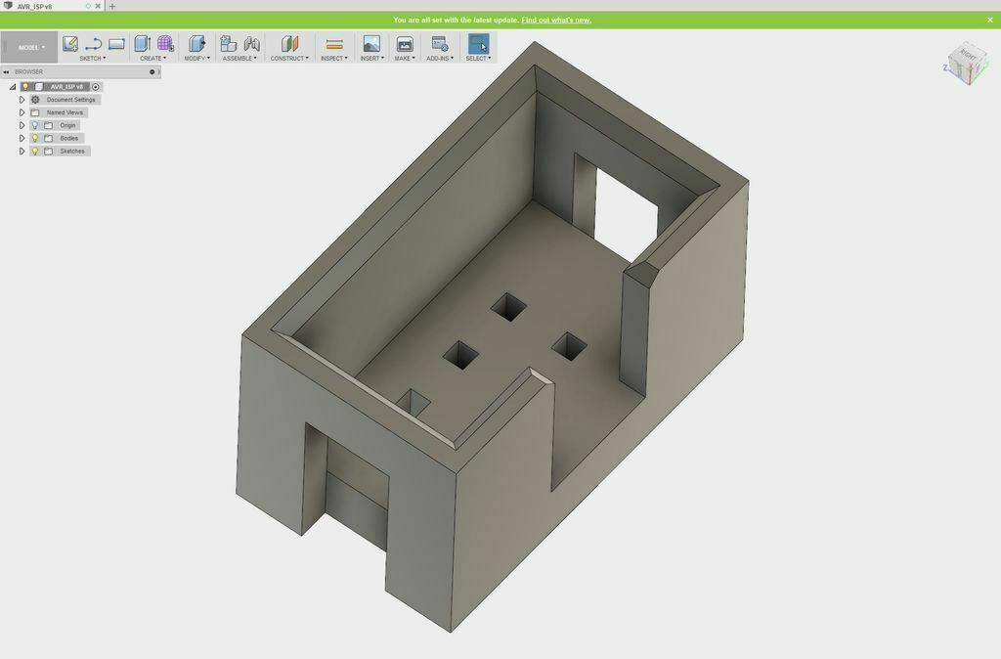Activate the Select tool icon
Viewport: 1001px width, 659px height.
click(x=478, y=43)
